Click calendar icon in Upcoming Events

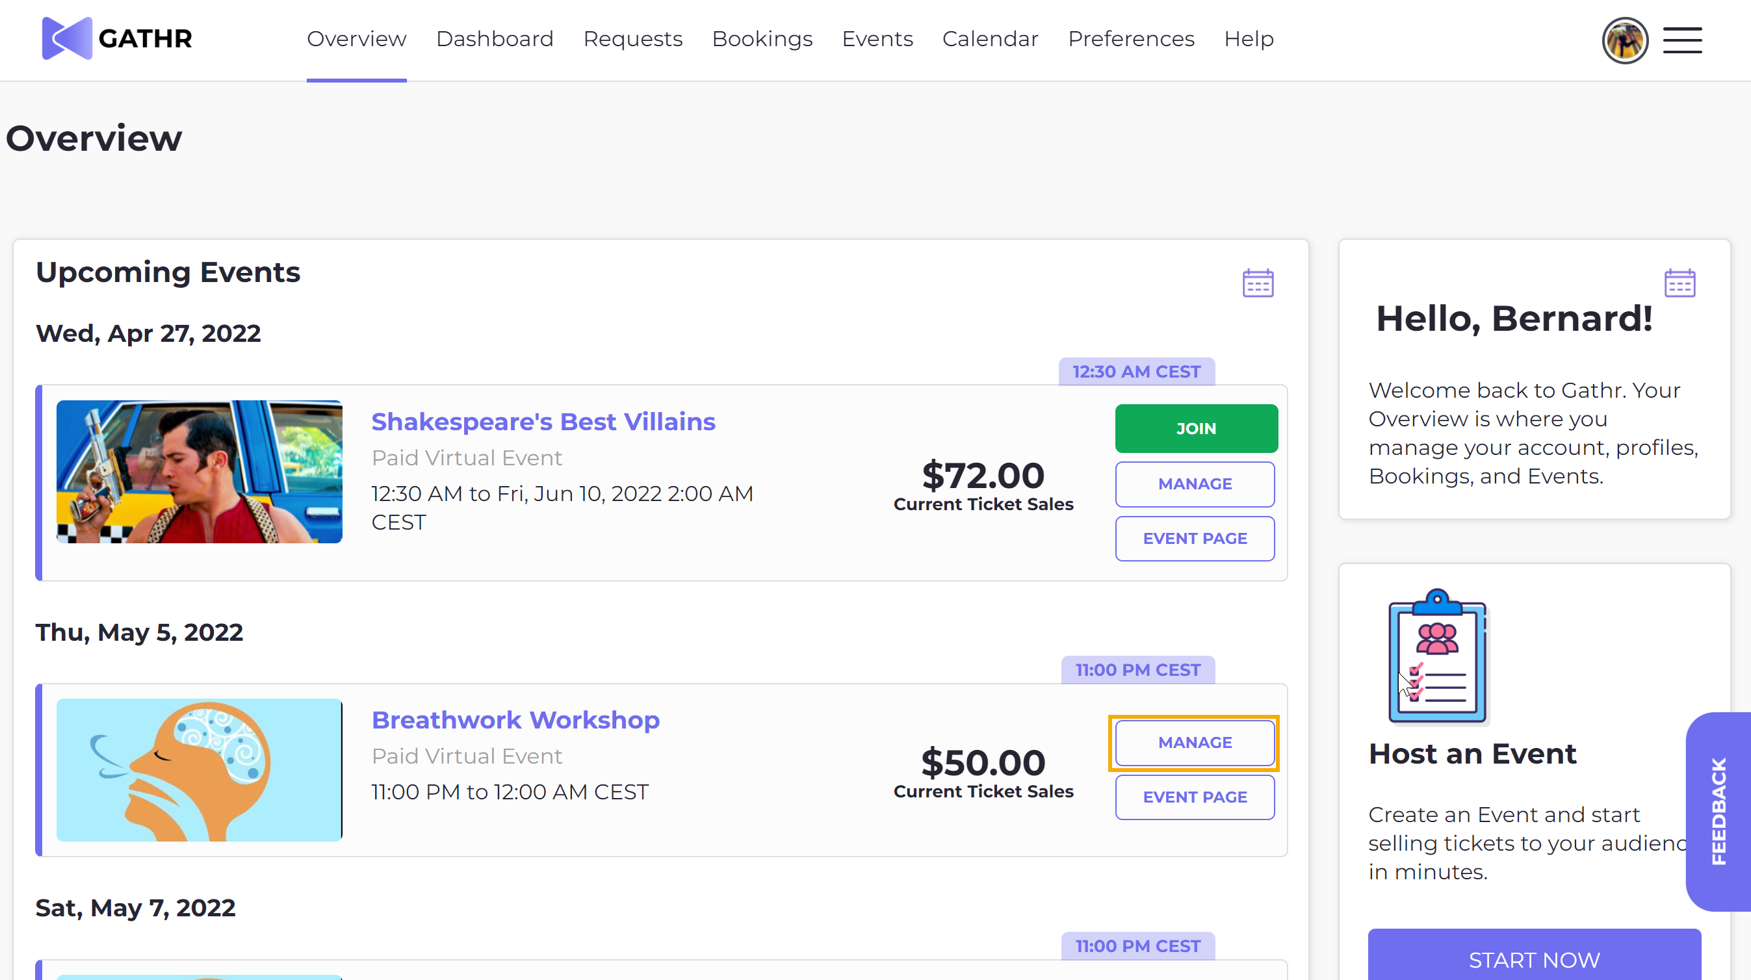(x=1258, y=283)
